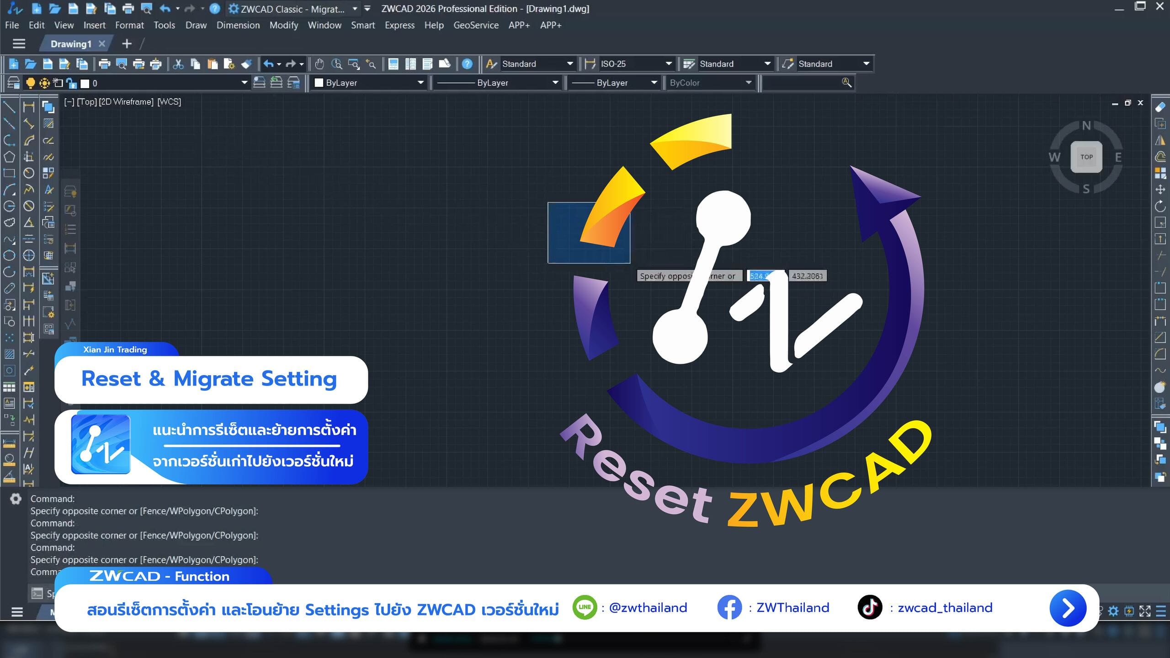Image resolution: width=1170 pixels, height=658 pixels.
Task: Toggle the layer lock padlock icon
Action: tap(71, 83)
